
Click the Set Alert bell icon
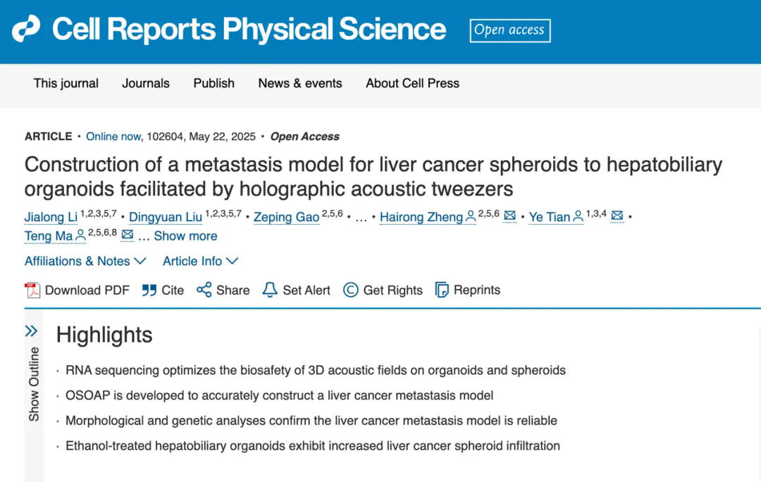tap(270, 290)
